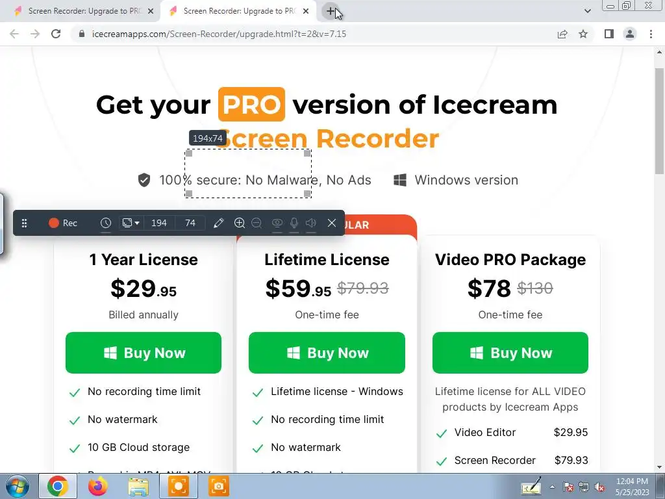Share this page via the share icon
Image resolution: width=665 pixels, height=499 pixels.
(x=562, y=34)
